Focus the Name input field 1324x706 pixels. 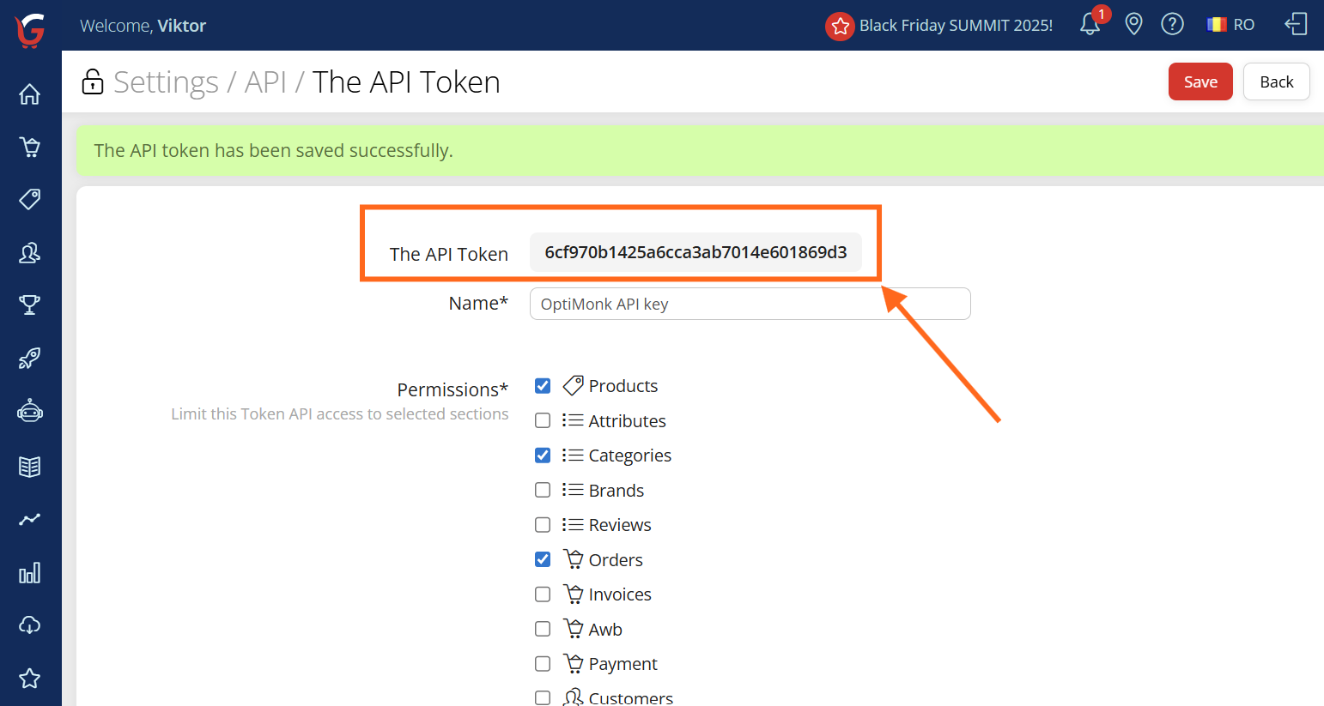[750, 304]
